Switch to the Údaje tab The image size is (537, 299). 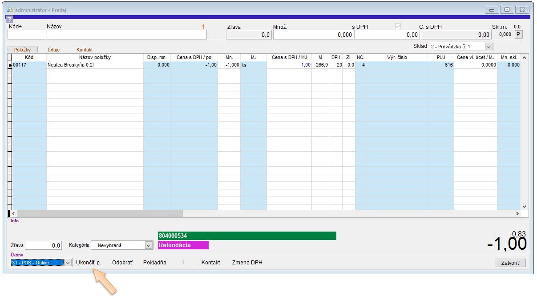coord(53,50)
